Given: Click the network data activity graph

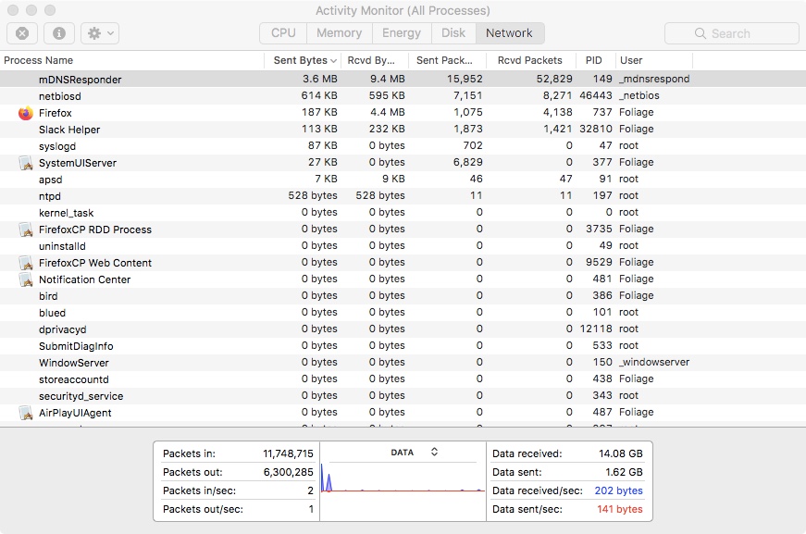Looking at the screenshot, I should pos(403,478).
